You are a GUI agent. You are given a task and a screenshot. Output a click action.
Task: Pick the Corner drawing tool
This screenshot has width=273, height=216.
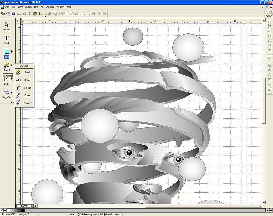[x=24, y=87]
